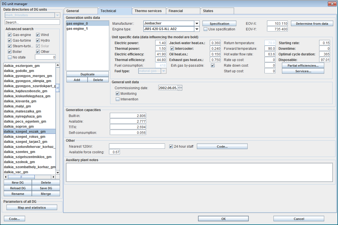
Task: Click the EOV-X coordinate field
Action: (x=277, y=24)
